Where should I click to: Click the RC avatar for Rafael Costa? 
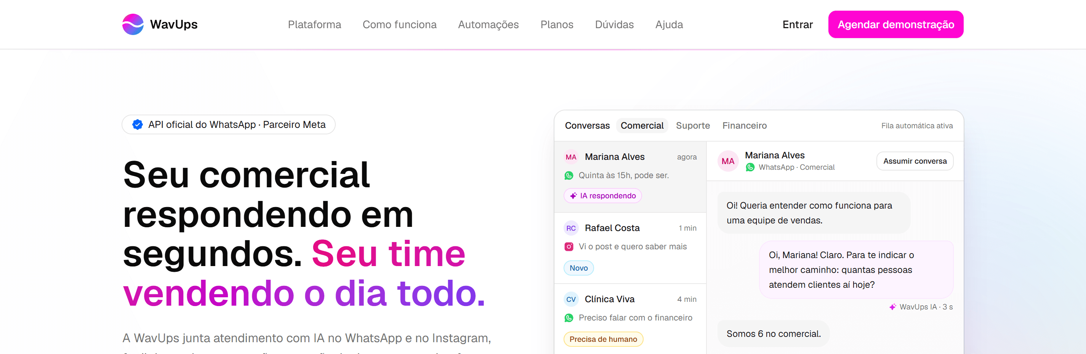coord(571,228)
